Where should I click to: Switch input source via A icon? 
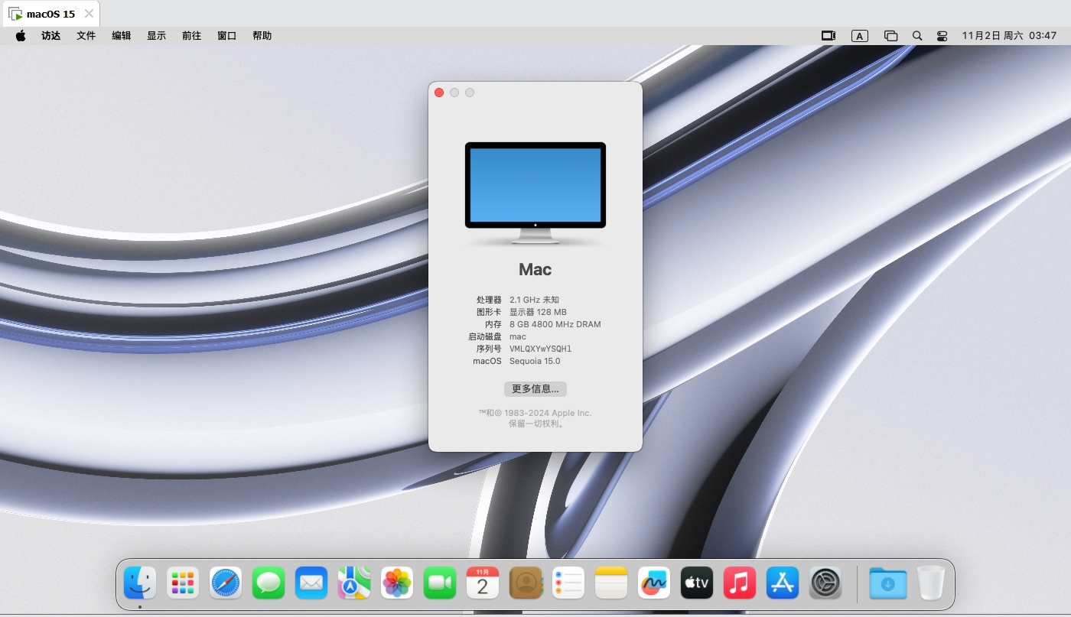click(860, 36)
